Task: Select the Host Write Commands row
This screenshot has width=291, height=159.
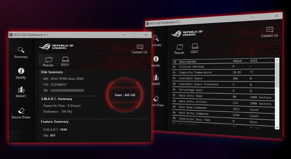Action: 223,114
